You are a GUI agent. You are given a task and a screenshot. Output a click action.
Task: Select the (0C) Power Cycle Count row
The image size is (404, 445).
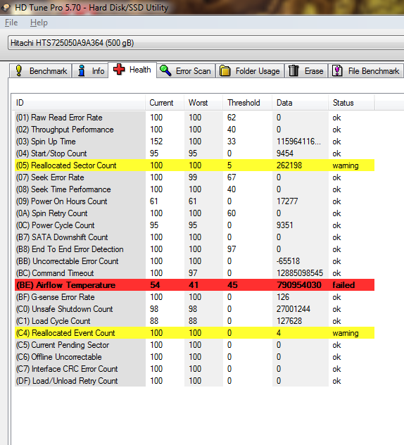195,225
